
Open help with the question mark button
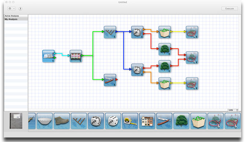20,9
